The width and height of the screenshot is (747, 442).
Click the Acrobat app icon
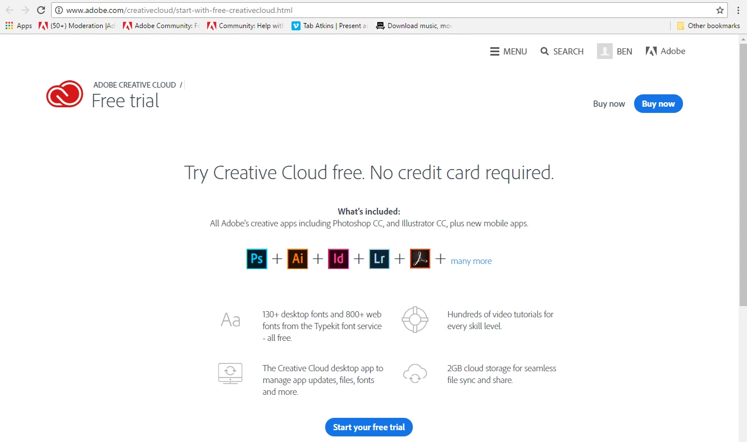[420, 258]
